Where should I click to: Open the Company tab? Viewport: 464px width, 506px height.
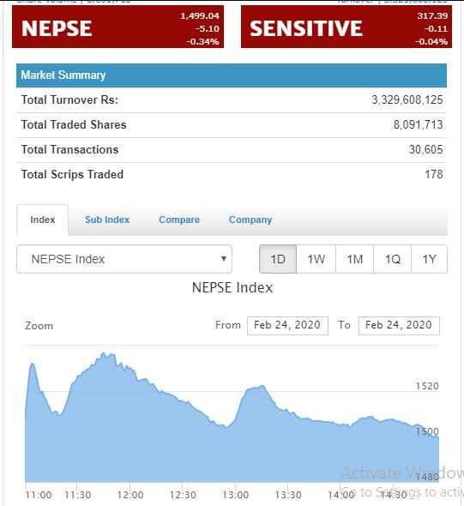click(x=250, y=220)
